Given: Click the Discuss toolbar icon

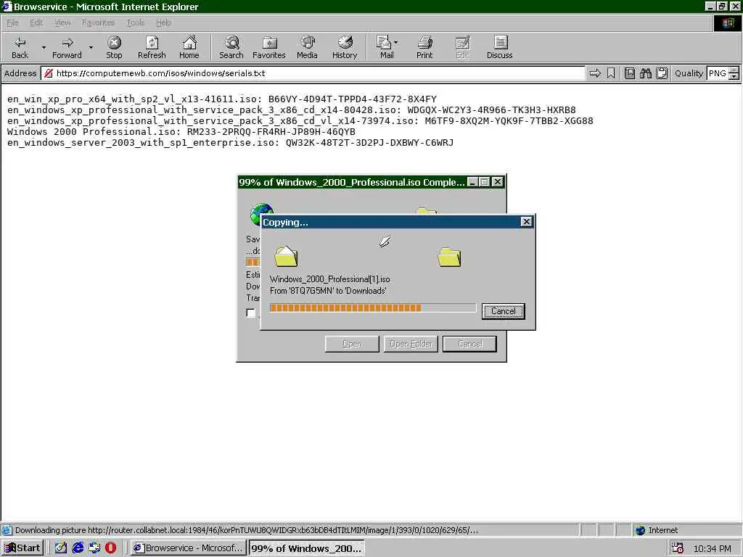Looking at the screenshot, I should click(x=499, y=47).
